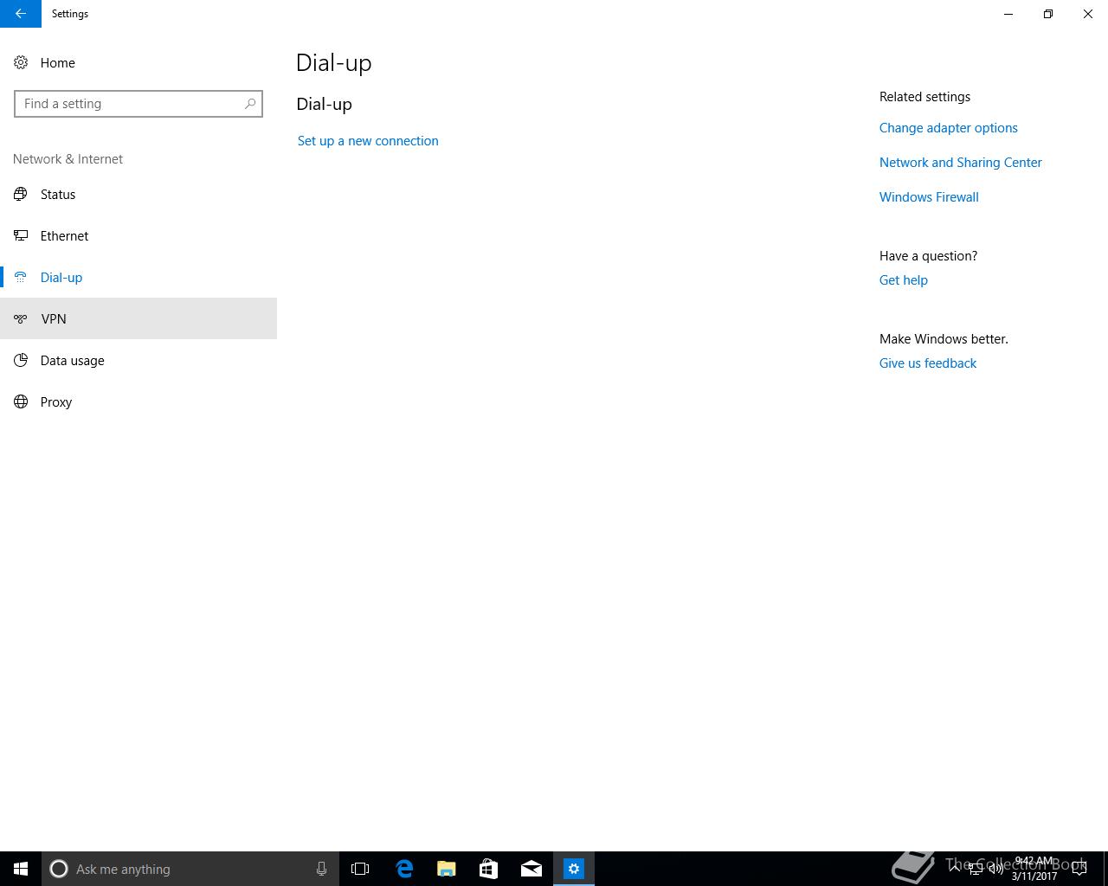Click the Windows Firewall link
This screenshot has height=886, width=1108.
(929, 197)
